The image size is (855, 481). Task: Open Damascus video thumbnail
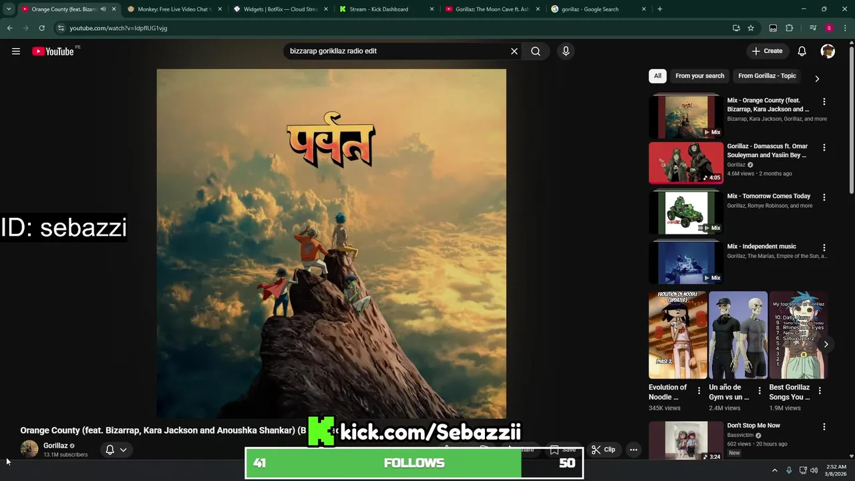click(x=686, y=163)
